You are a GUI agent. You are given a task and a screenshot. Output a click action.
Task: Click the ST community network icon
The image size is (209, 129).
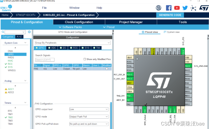pos(193,8)
